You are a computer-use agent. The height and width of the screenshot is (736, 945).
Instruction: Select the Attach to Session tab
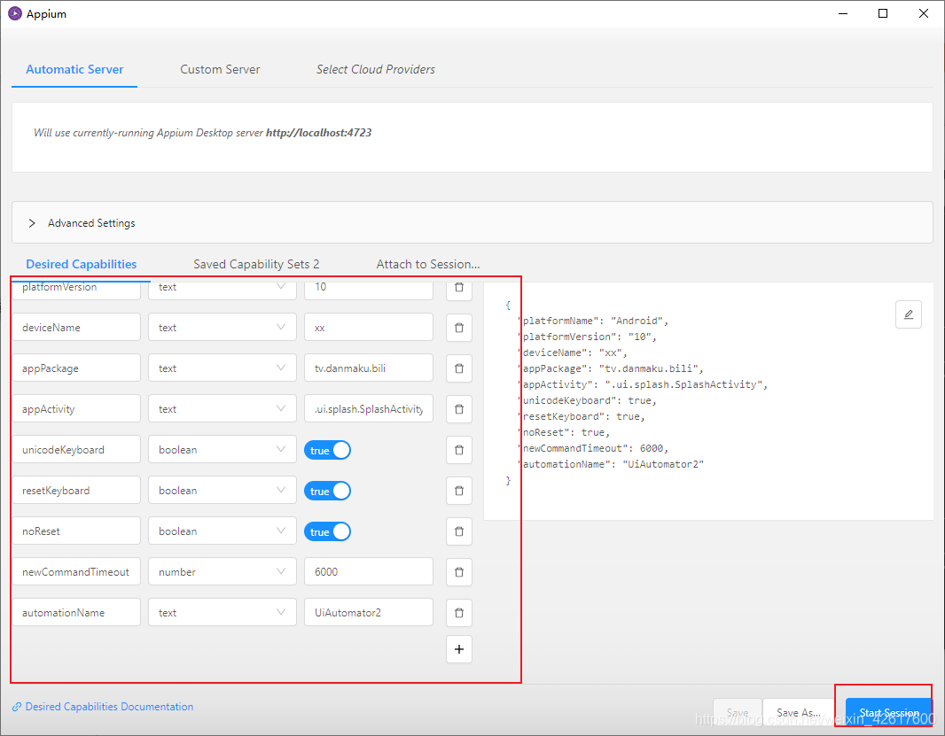[x=428, y=264]
